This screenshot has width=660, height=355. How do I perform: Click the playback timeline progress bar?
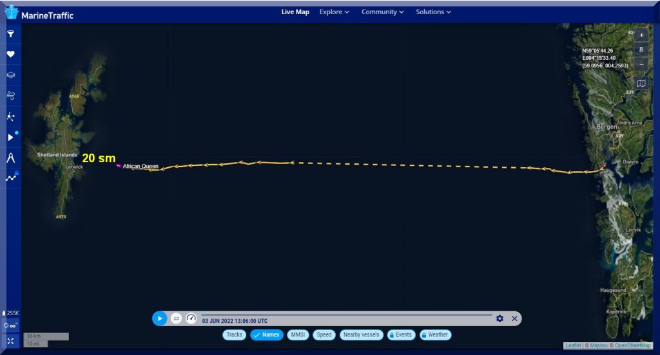(x=347, y=314)
